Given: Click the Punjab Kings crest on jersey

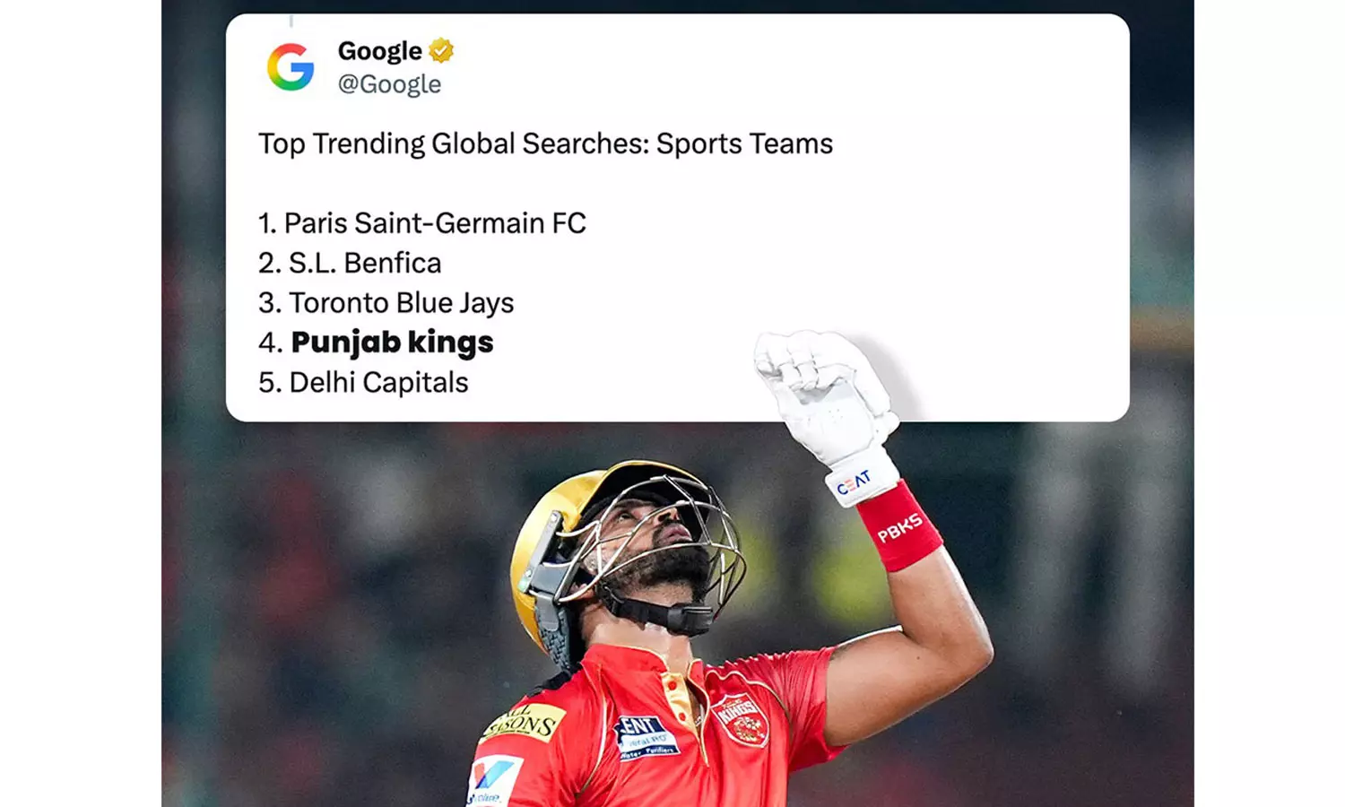Looking at the screenshot, I should (741, 718).
